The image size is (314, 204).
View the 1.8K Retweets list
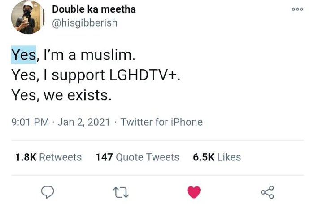pos(48,157)
